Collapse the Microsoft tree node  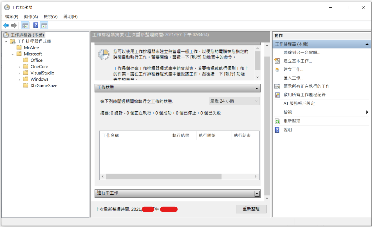13,54
